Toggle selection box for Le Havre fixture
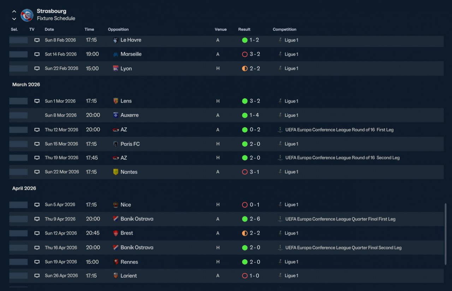This screenshot has width=452, height=291. click(x=18, y=40)
